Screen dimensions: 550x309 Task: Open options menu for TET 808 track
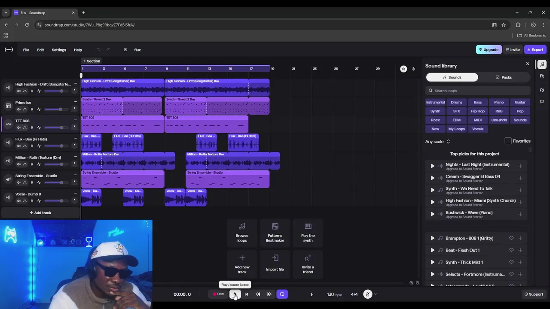75,121
